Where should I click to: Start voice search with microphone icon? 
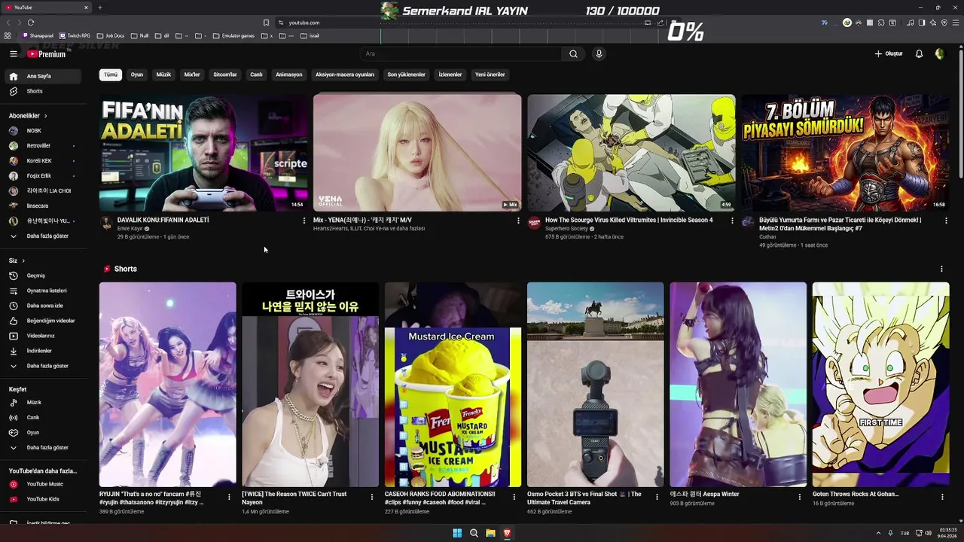point(599,53)
